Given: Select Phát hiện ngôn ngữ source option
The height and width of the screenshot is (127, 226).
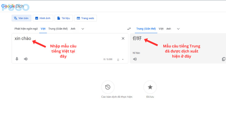Looking at the screenshot, I should click(x=26, y=29).
